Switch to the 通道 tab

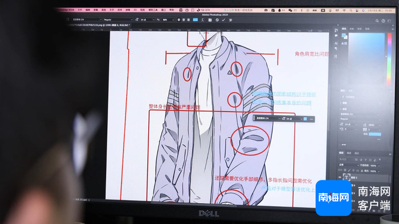[x=349, y=153]
